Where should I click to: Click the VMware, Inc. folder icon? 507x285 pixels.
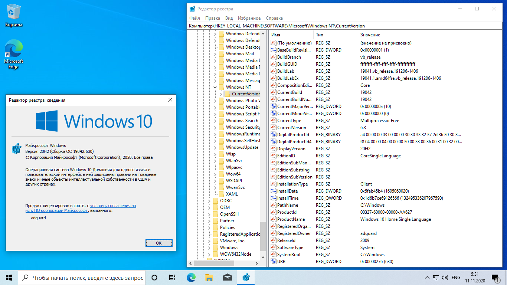point(216,241)
